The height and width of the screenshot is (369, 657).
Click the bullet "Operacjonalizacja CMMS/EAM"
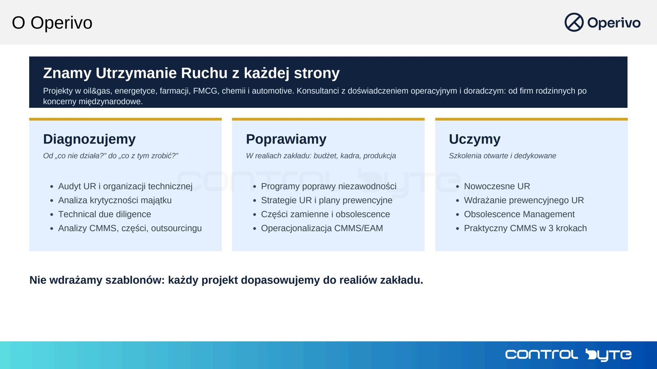click(x=322, y=228)
